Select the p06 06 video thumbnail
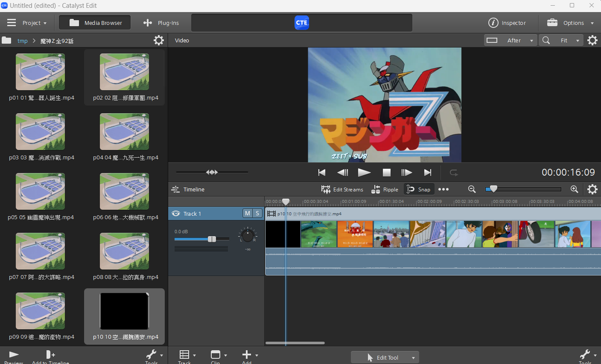601x364 pixels. click(124, 192)
